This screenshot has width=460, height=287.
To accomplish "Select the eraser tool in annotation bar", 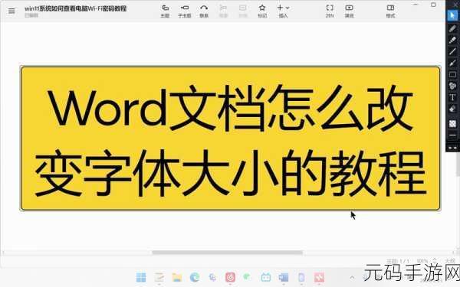I will (452, 109).
